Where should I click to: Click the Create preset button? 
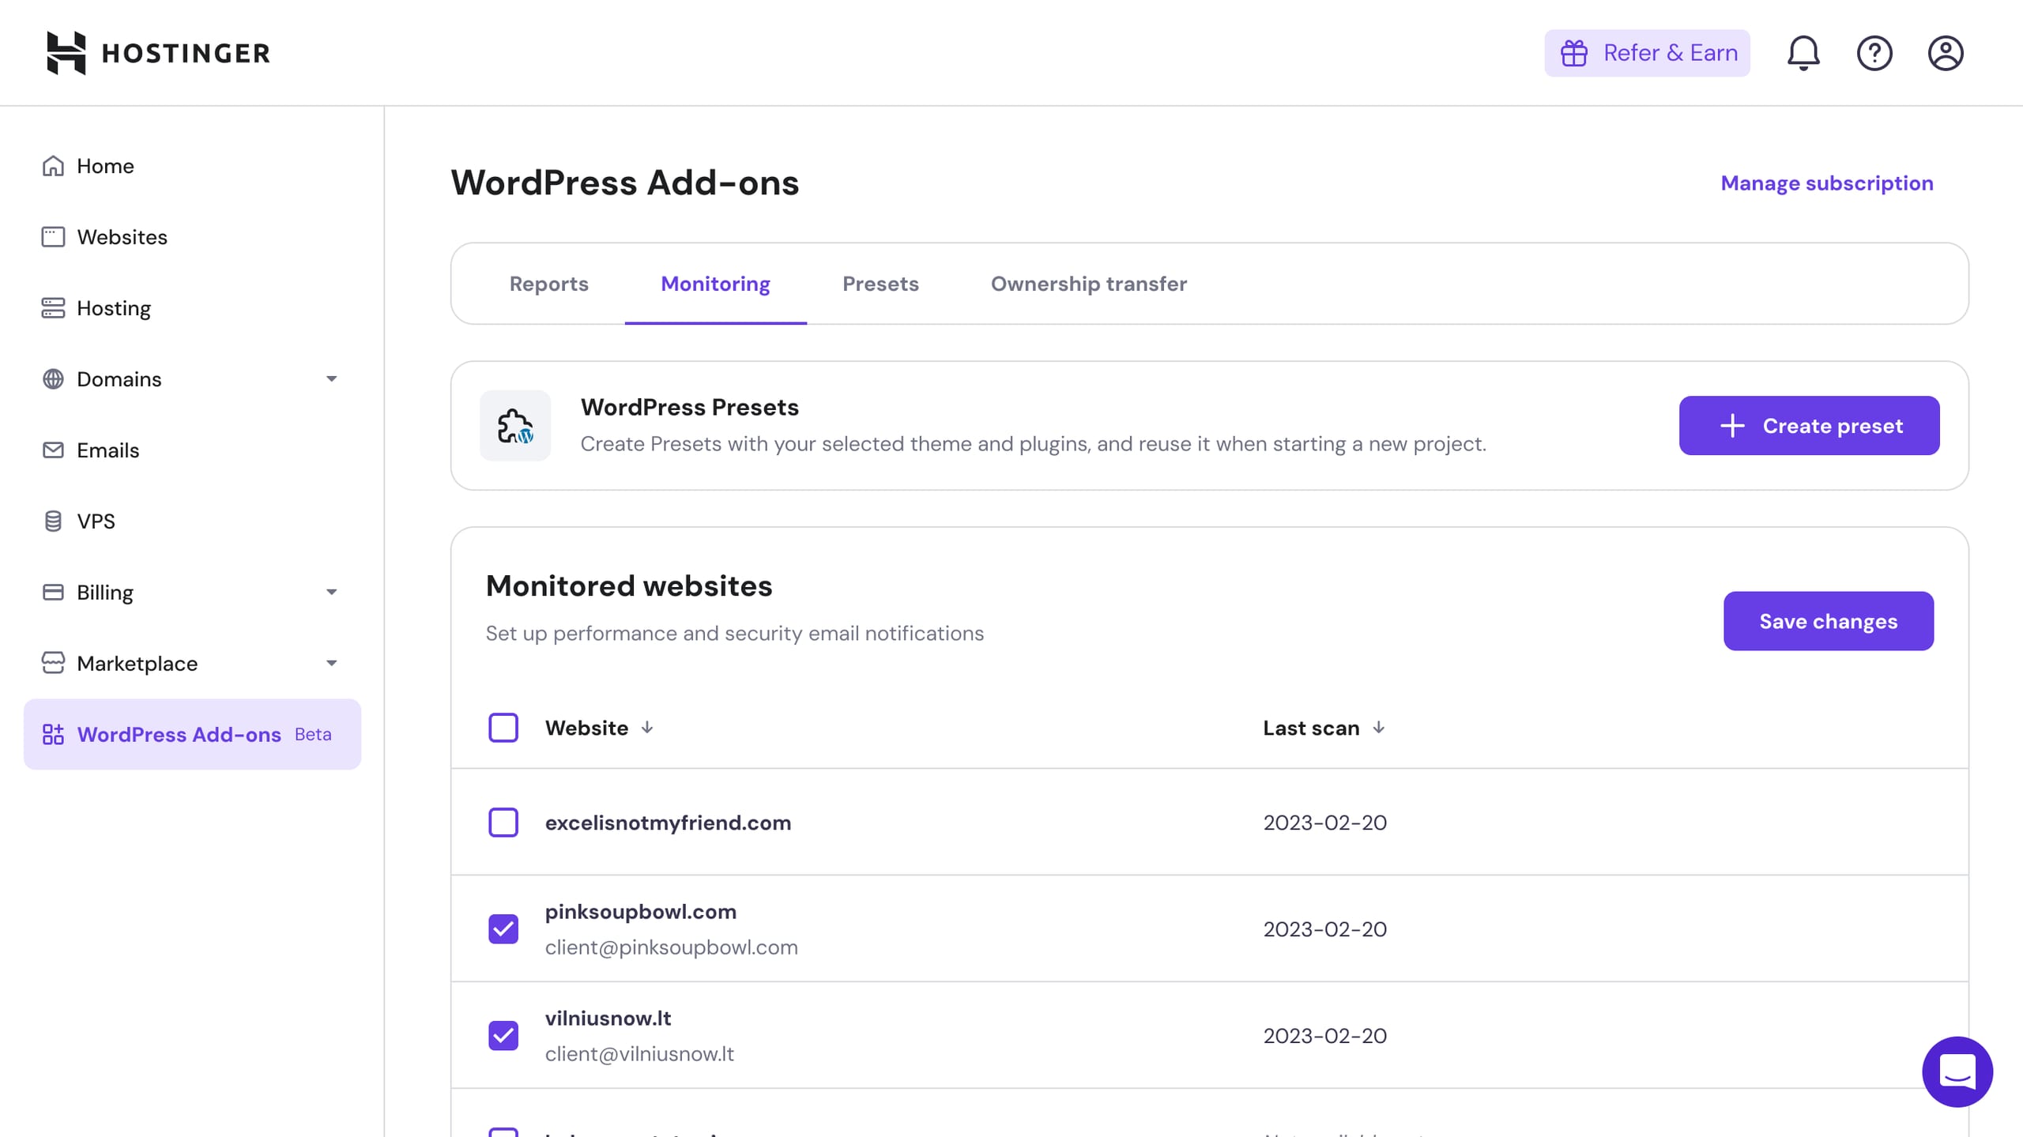(1809, 426)
